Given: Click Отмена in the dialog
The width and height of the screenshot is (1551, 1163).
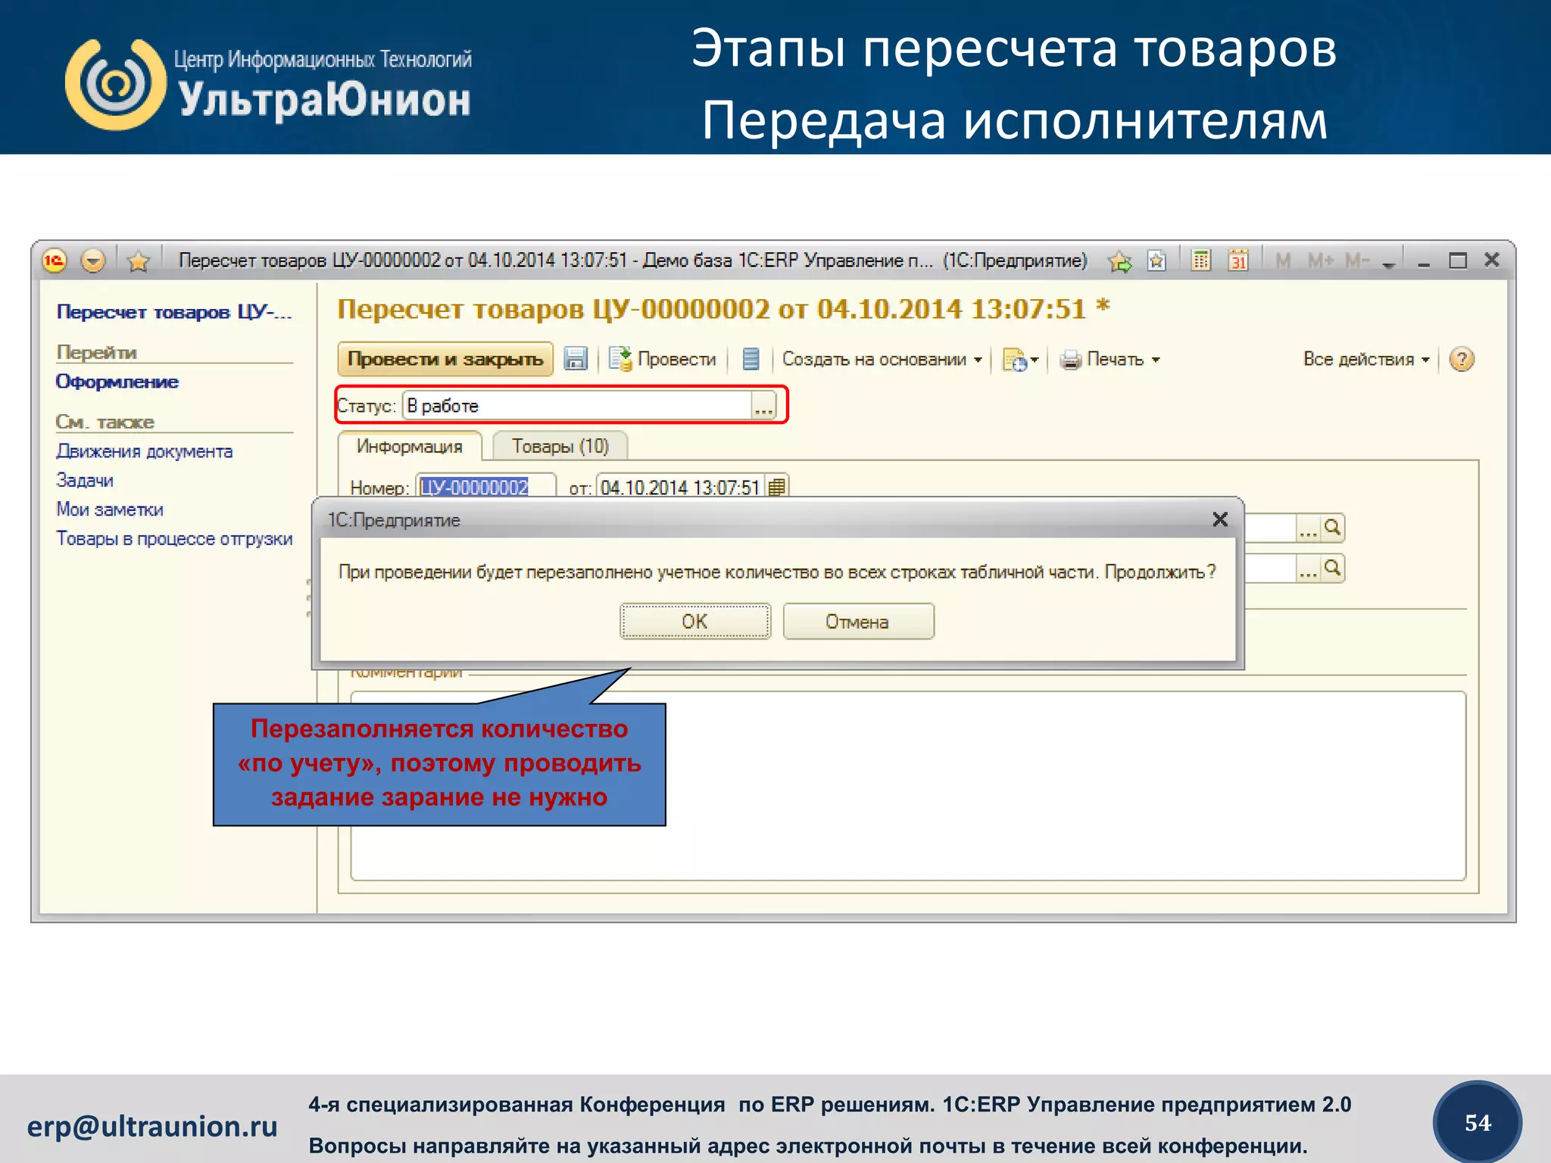Looking at the screenshot, I should [x=858, y=622].
